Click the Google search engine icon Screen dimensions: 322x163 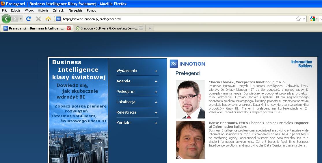(312, 19)
